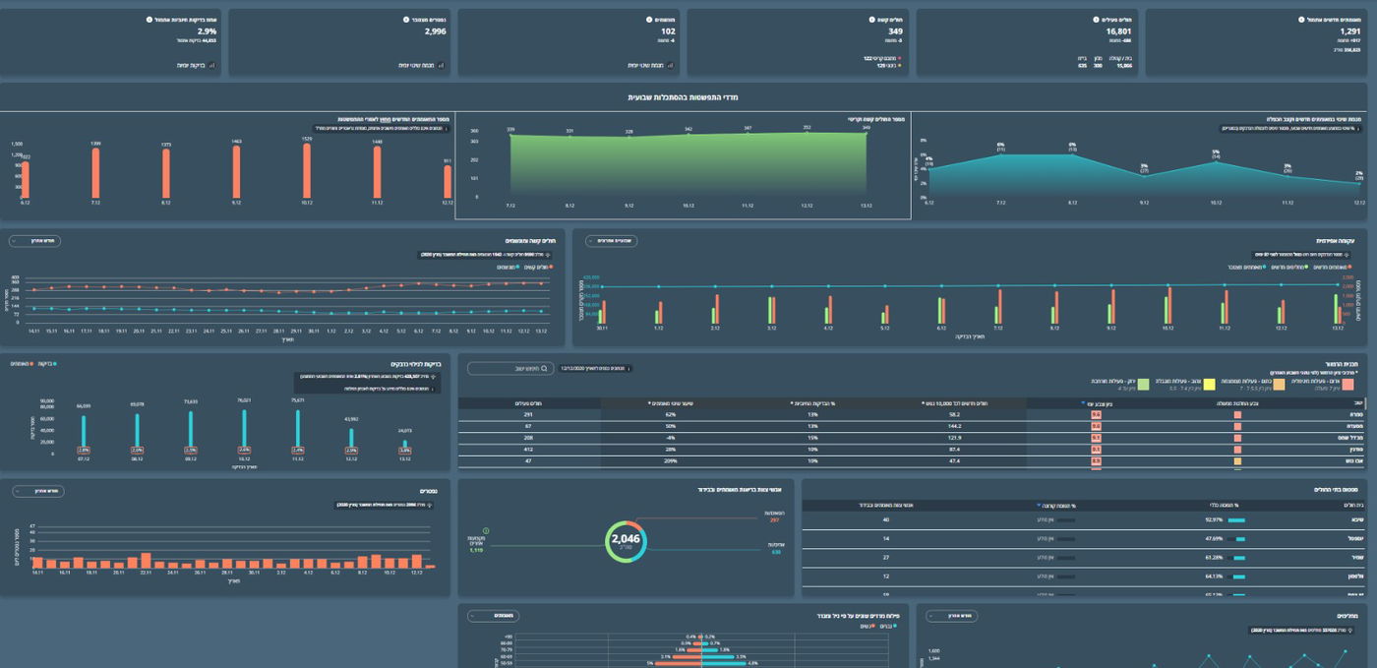
Task: Toggle נשים legend in age and gender chart
Action: click(867, 626)
